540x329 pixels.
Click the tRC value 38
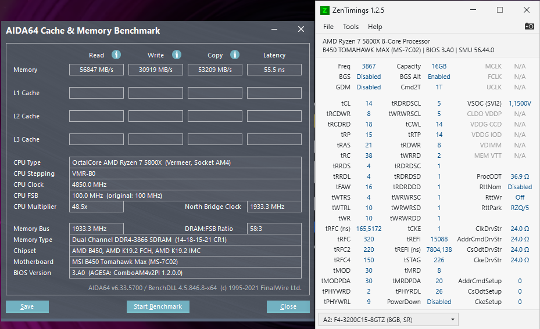click(x=369, y=156)
